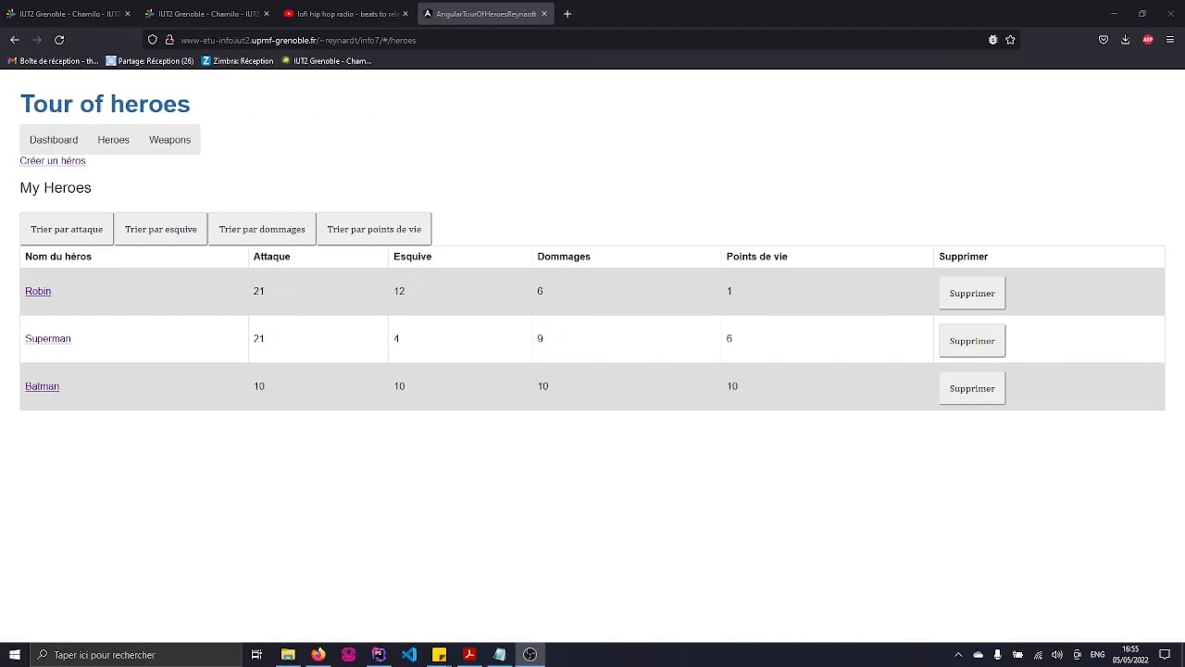Delete Robin with its Supprimer button
Viewport: 1185px width, 667px height.
pos(972,294)
